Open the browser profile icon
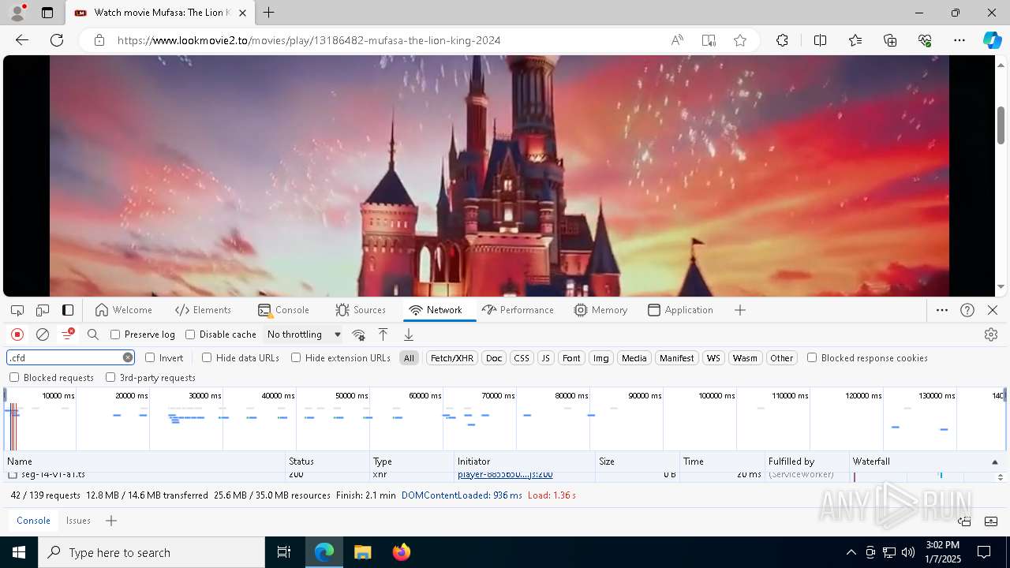 [x=17, y=13]
